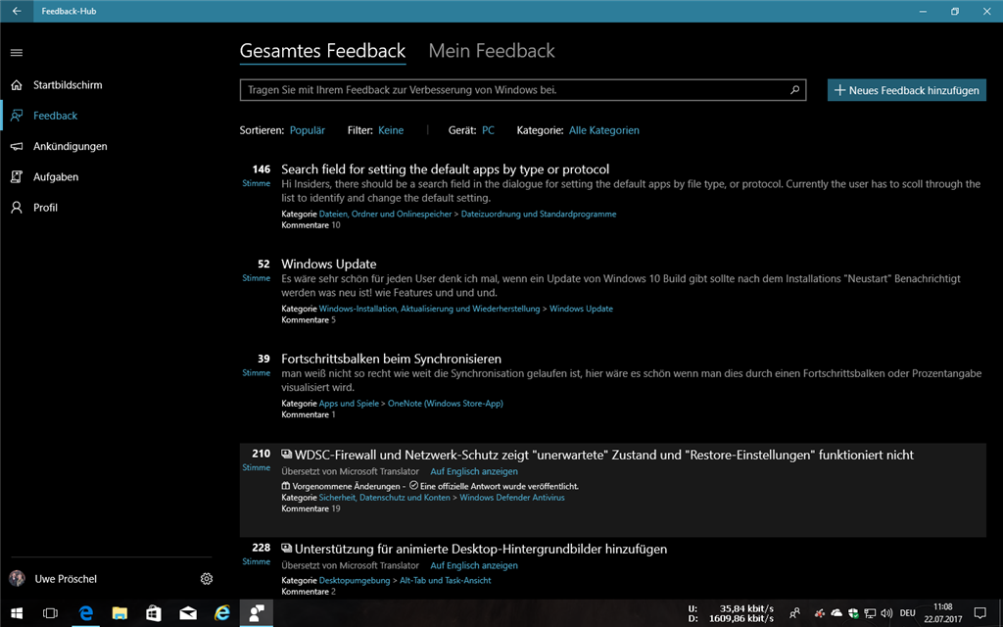Click Auf Englisch anzeigen under animierte Desktop-Hintergrundbilder

point(474,565)
